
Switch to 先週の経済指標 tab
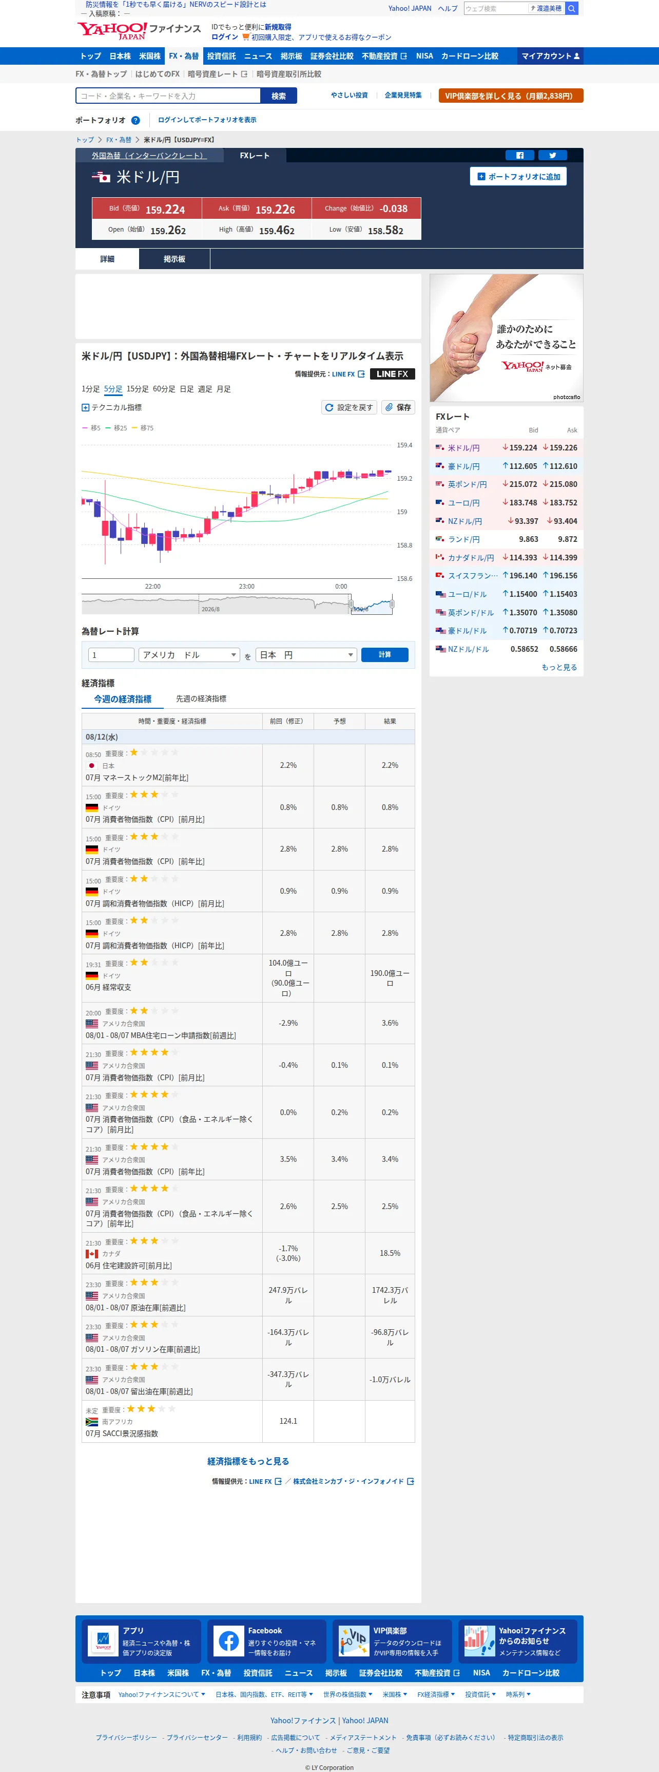[201, 699]
